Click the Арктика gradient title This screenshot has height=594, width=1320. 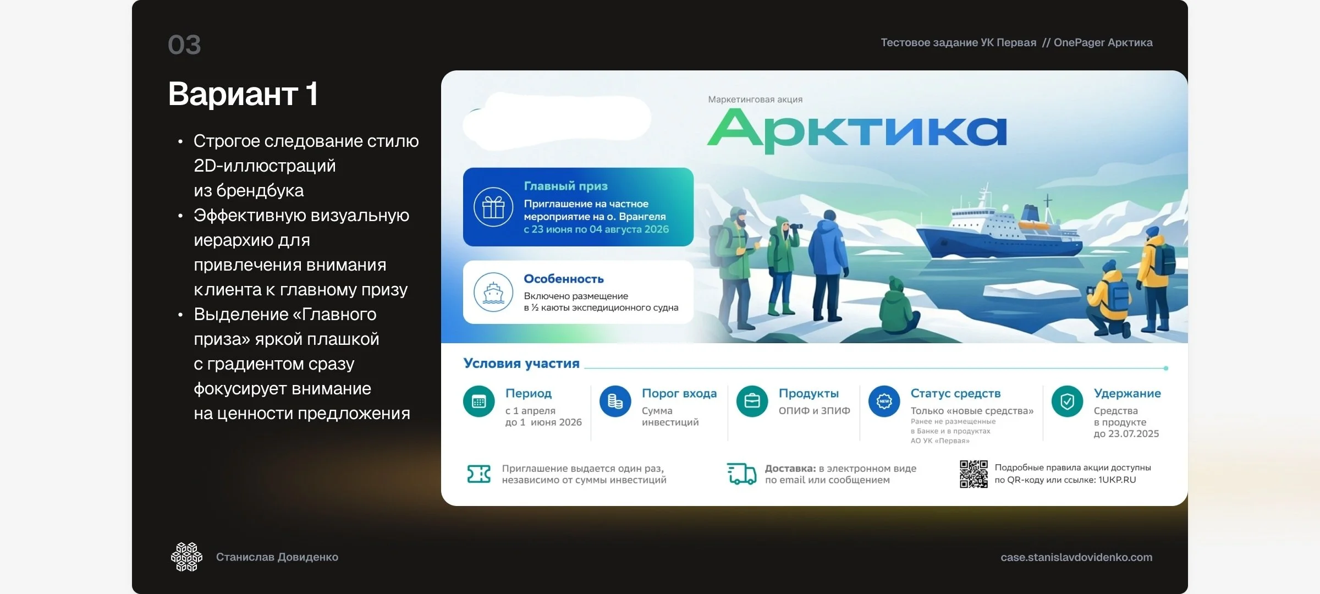(x=856, y=130)
